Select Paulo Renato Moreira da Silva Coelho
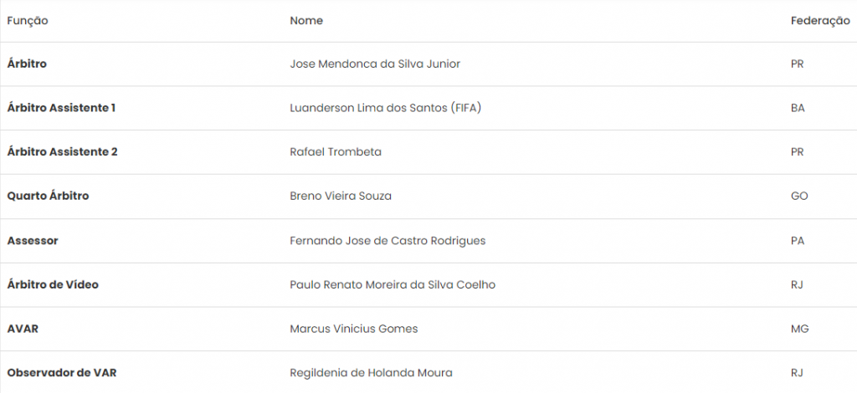The image size is (857, 393). point(393,285)
